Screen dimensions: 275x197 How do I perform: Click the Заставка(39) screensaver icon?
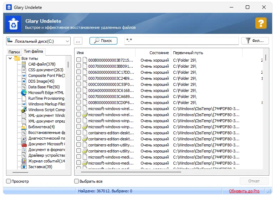coord(24,167)
